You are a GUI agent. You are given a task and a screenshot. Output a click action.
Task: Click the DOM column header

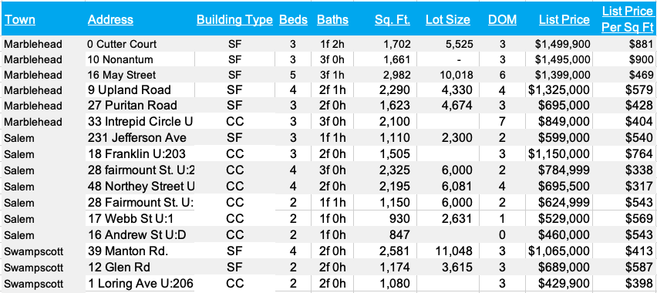[502, 20]
